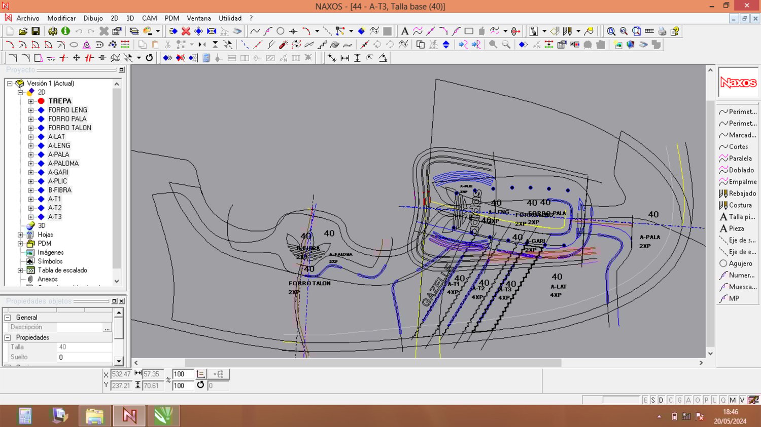Click the lock proportion icon beside scale field
Viewport: 761px width, 427px height.
(200, 374)
